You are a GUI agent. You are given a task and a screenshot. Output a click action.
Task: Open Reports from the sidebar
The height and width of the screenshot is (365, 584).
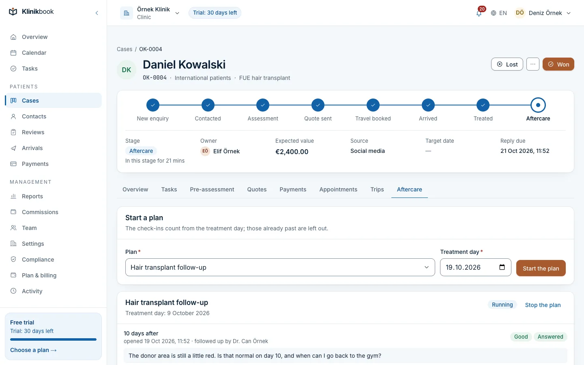coord(53,196)
